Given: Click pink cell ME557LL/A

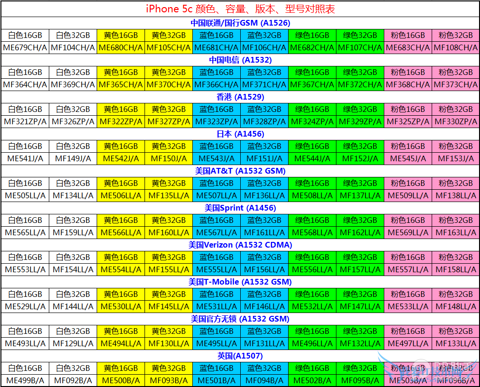Looking at the screenshot, I should point(408,270).
